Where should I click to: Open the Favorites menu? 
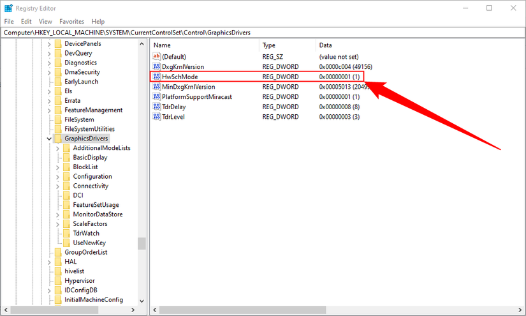pos(72,22)
